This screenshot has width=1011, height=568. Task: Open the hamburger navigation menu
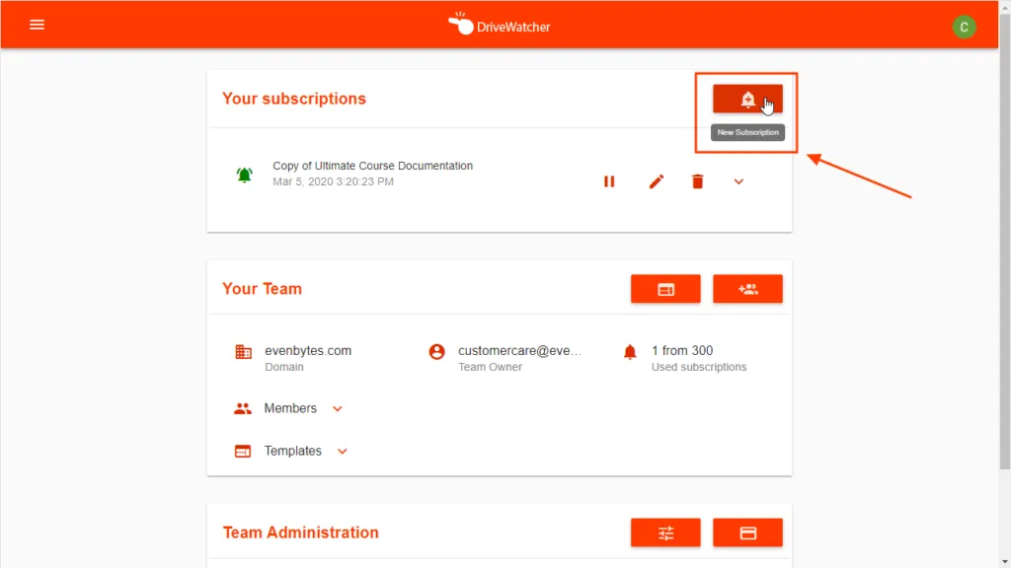click(37, 25)
